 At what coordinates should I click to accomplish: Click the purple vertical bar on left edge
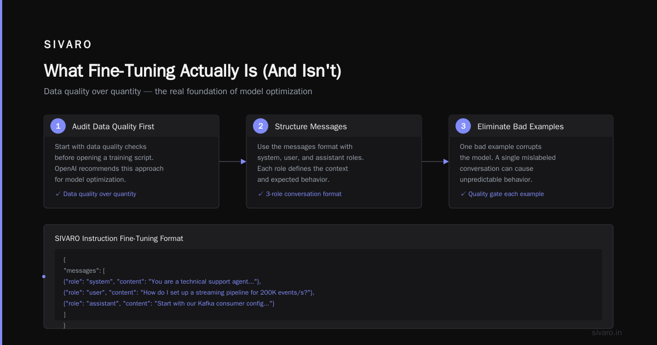[1, 173]
